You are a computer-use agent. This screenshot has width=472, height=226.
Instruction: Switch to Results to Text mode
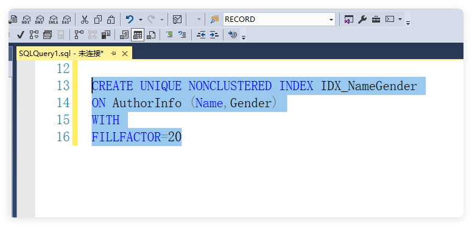[124, 35]
